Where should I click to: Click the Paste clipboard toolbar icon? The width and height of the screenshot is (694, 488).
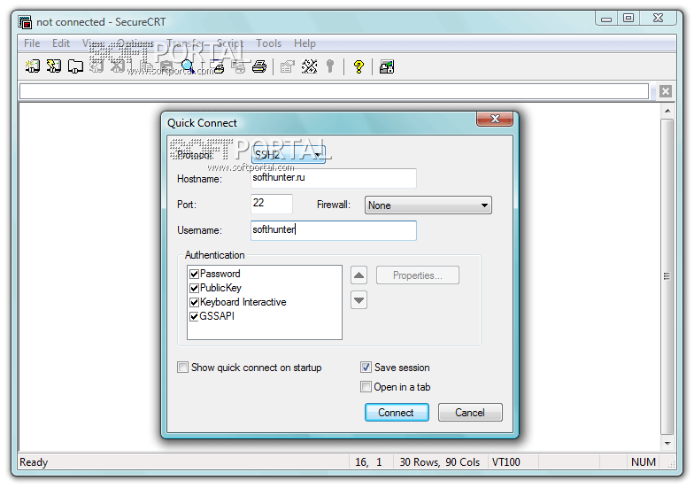pos(166,66)
